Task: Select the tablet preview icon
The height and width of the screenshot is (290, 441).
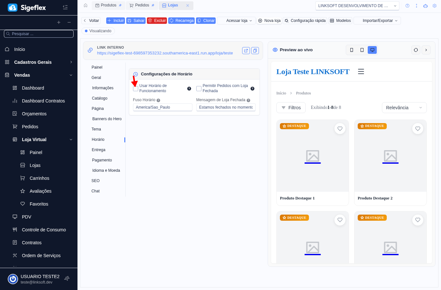Action: pyautogui.click(x=362, y=50)
